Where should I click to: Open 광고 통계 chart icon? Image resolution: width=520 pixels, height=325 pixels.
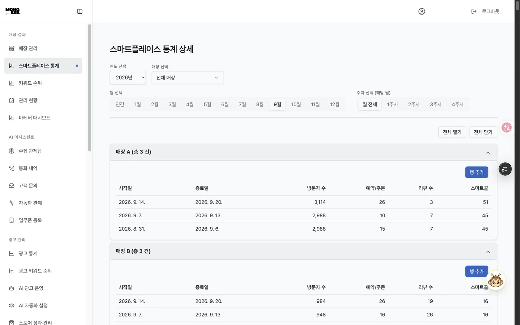12,253
